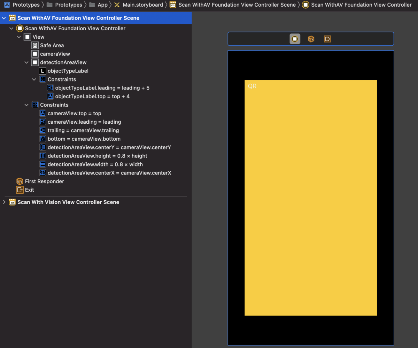
Task: Click the Scan WithAV Foundation scene icon in outline
Action: tap(12, 18)
